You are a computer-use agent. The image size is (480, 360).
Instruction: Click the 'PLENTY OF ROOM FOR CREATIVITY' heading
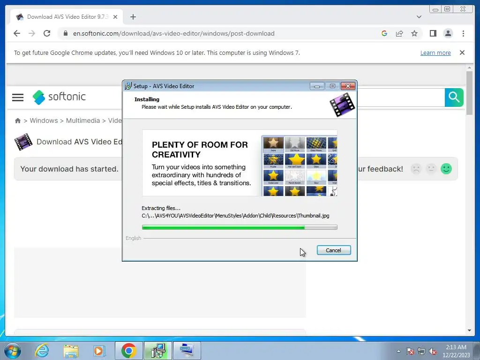tap(200, 150)
